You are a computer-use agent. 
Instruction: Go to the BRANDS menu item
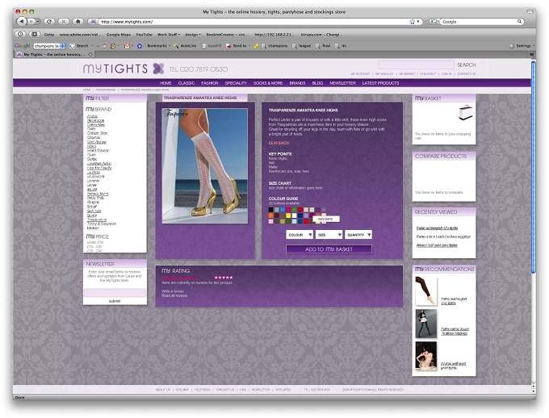pyautogui.click(x=297, y=83)
